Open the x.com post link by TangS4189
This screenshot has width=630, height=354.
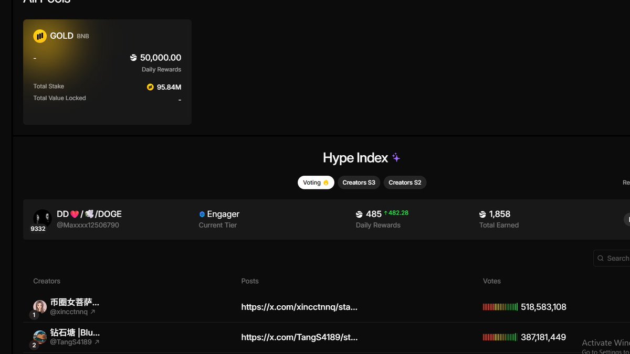tap(299, 337)
